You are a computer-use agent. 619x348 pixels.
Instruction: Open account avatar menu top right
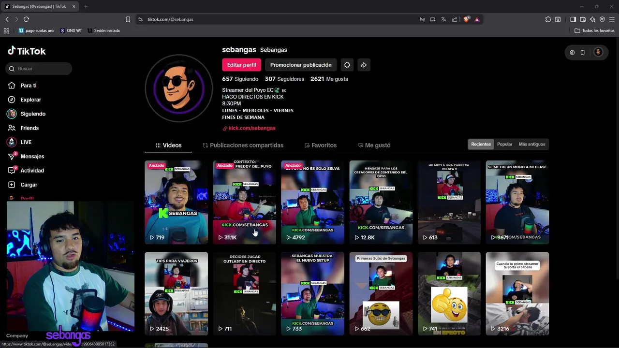click(598, 52)
